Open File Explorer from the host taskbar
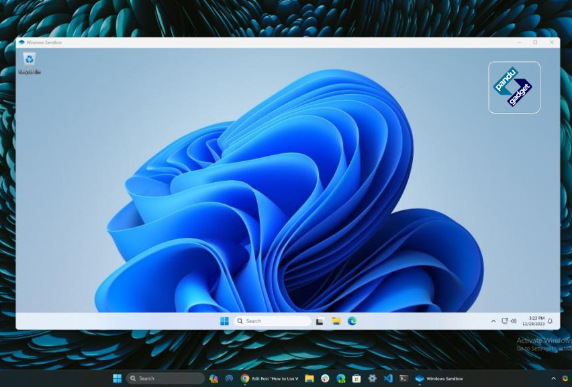Screen dimensions: 572x387 [309, 379]
